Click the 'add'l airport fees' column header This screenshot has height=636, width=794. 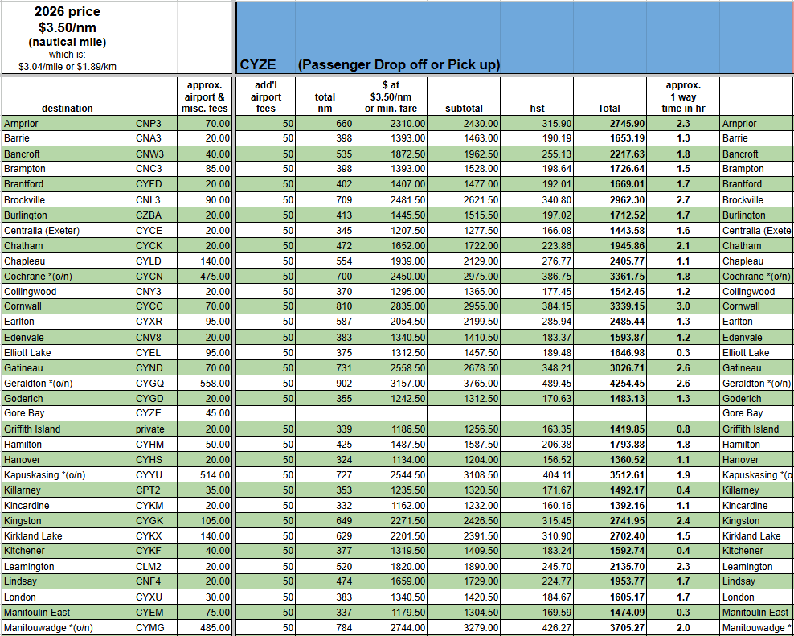pyautogui.click(x=266, y=96)
